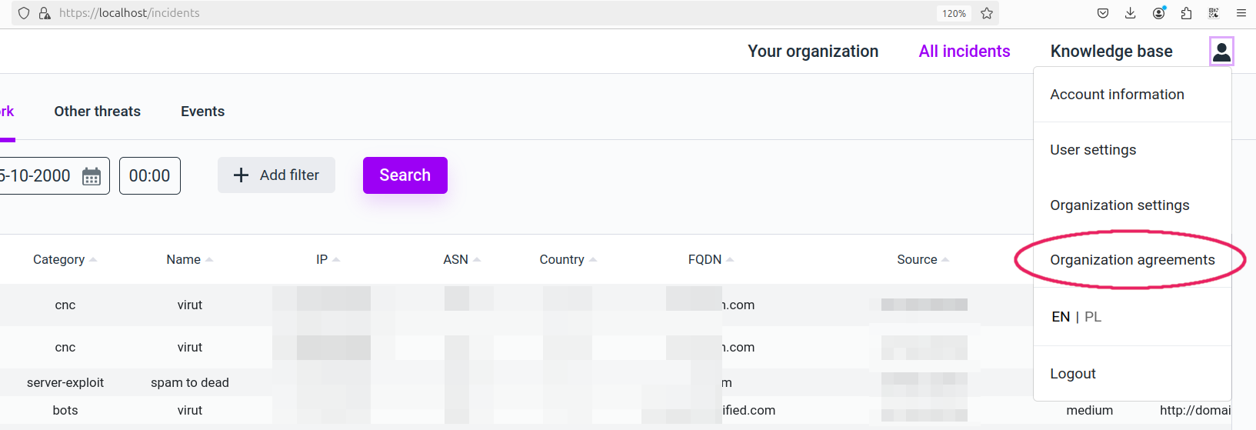Open the user profile avatar menu
The image size is (1256, 430).
(1221, 52)
